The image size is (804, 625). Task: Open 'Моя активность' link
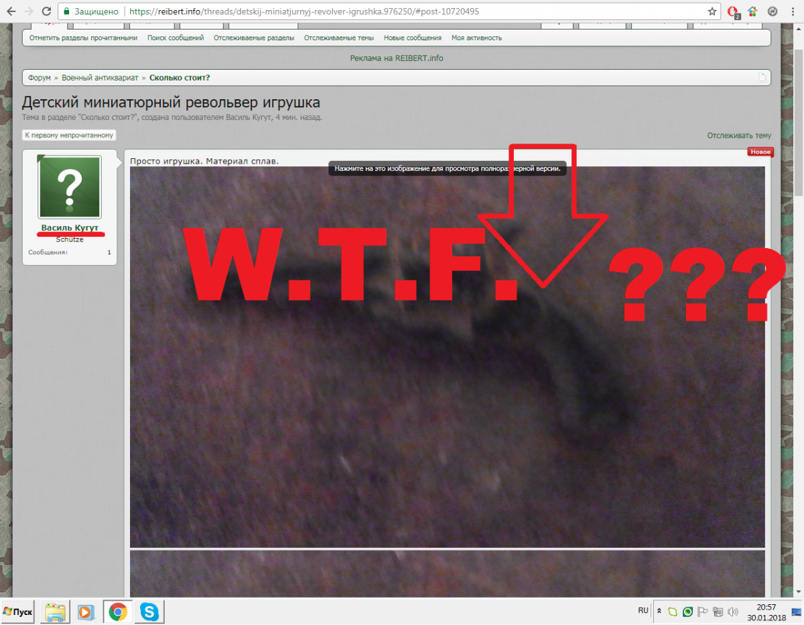pyautogui.click(x=476, y=38)
